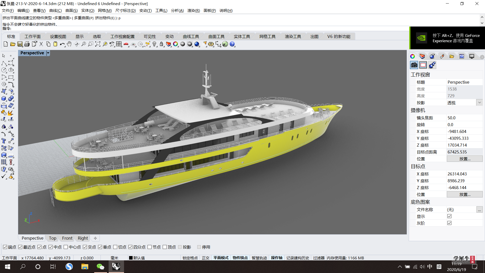Open the 曲面(S) menu
Viewport: 485px width, 273px height.
pos(71,11)
